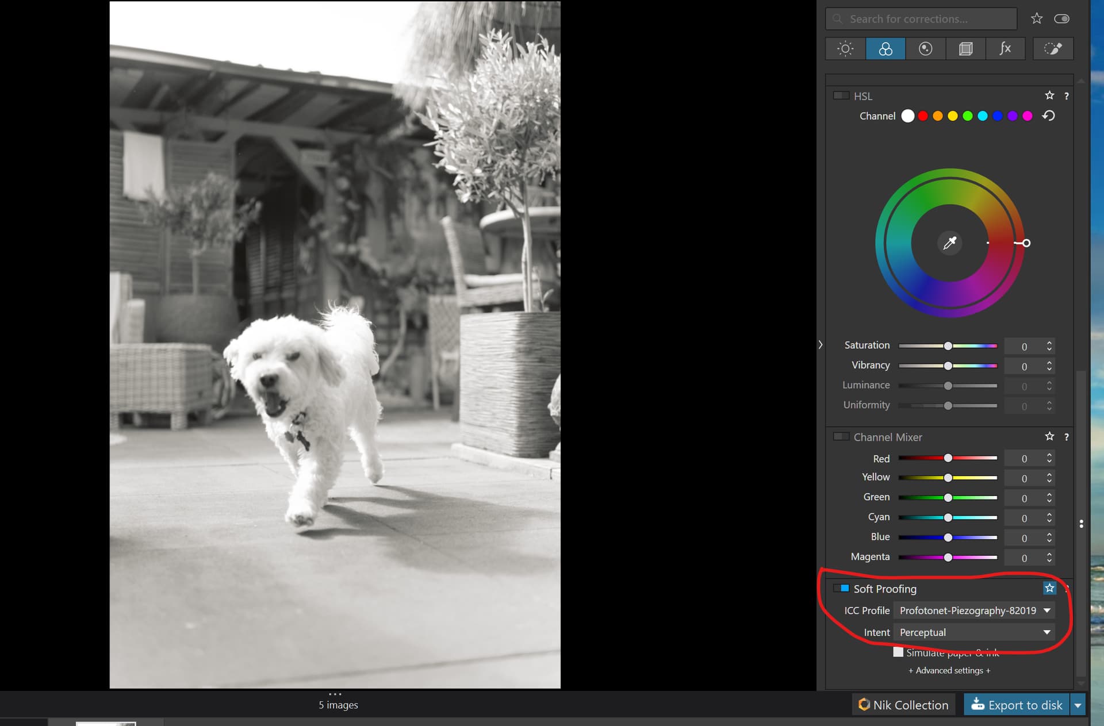Click the Nik Collection button

pyautogui.click(x=903, y=705)
